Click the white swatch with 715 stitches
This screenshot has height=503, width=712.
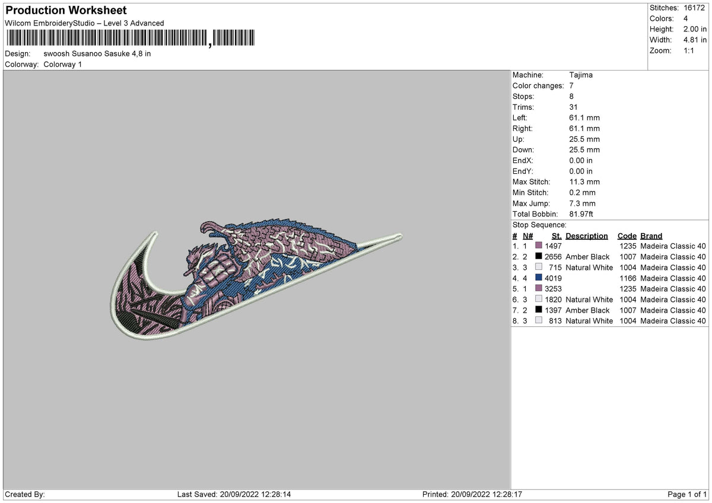pyautogui.click(x=539, y=268)
